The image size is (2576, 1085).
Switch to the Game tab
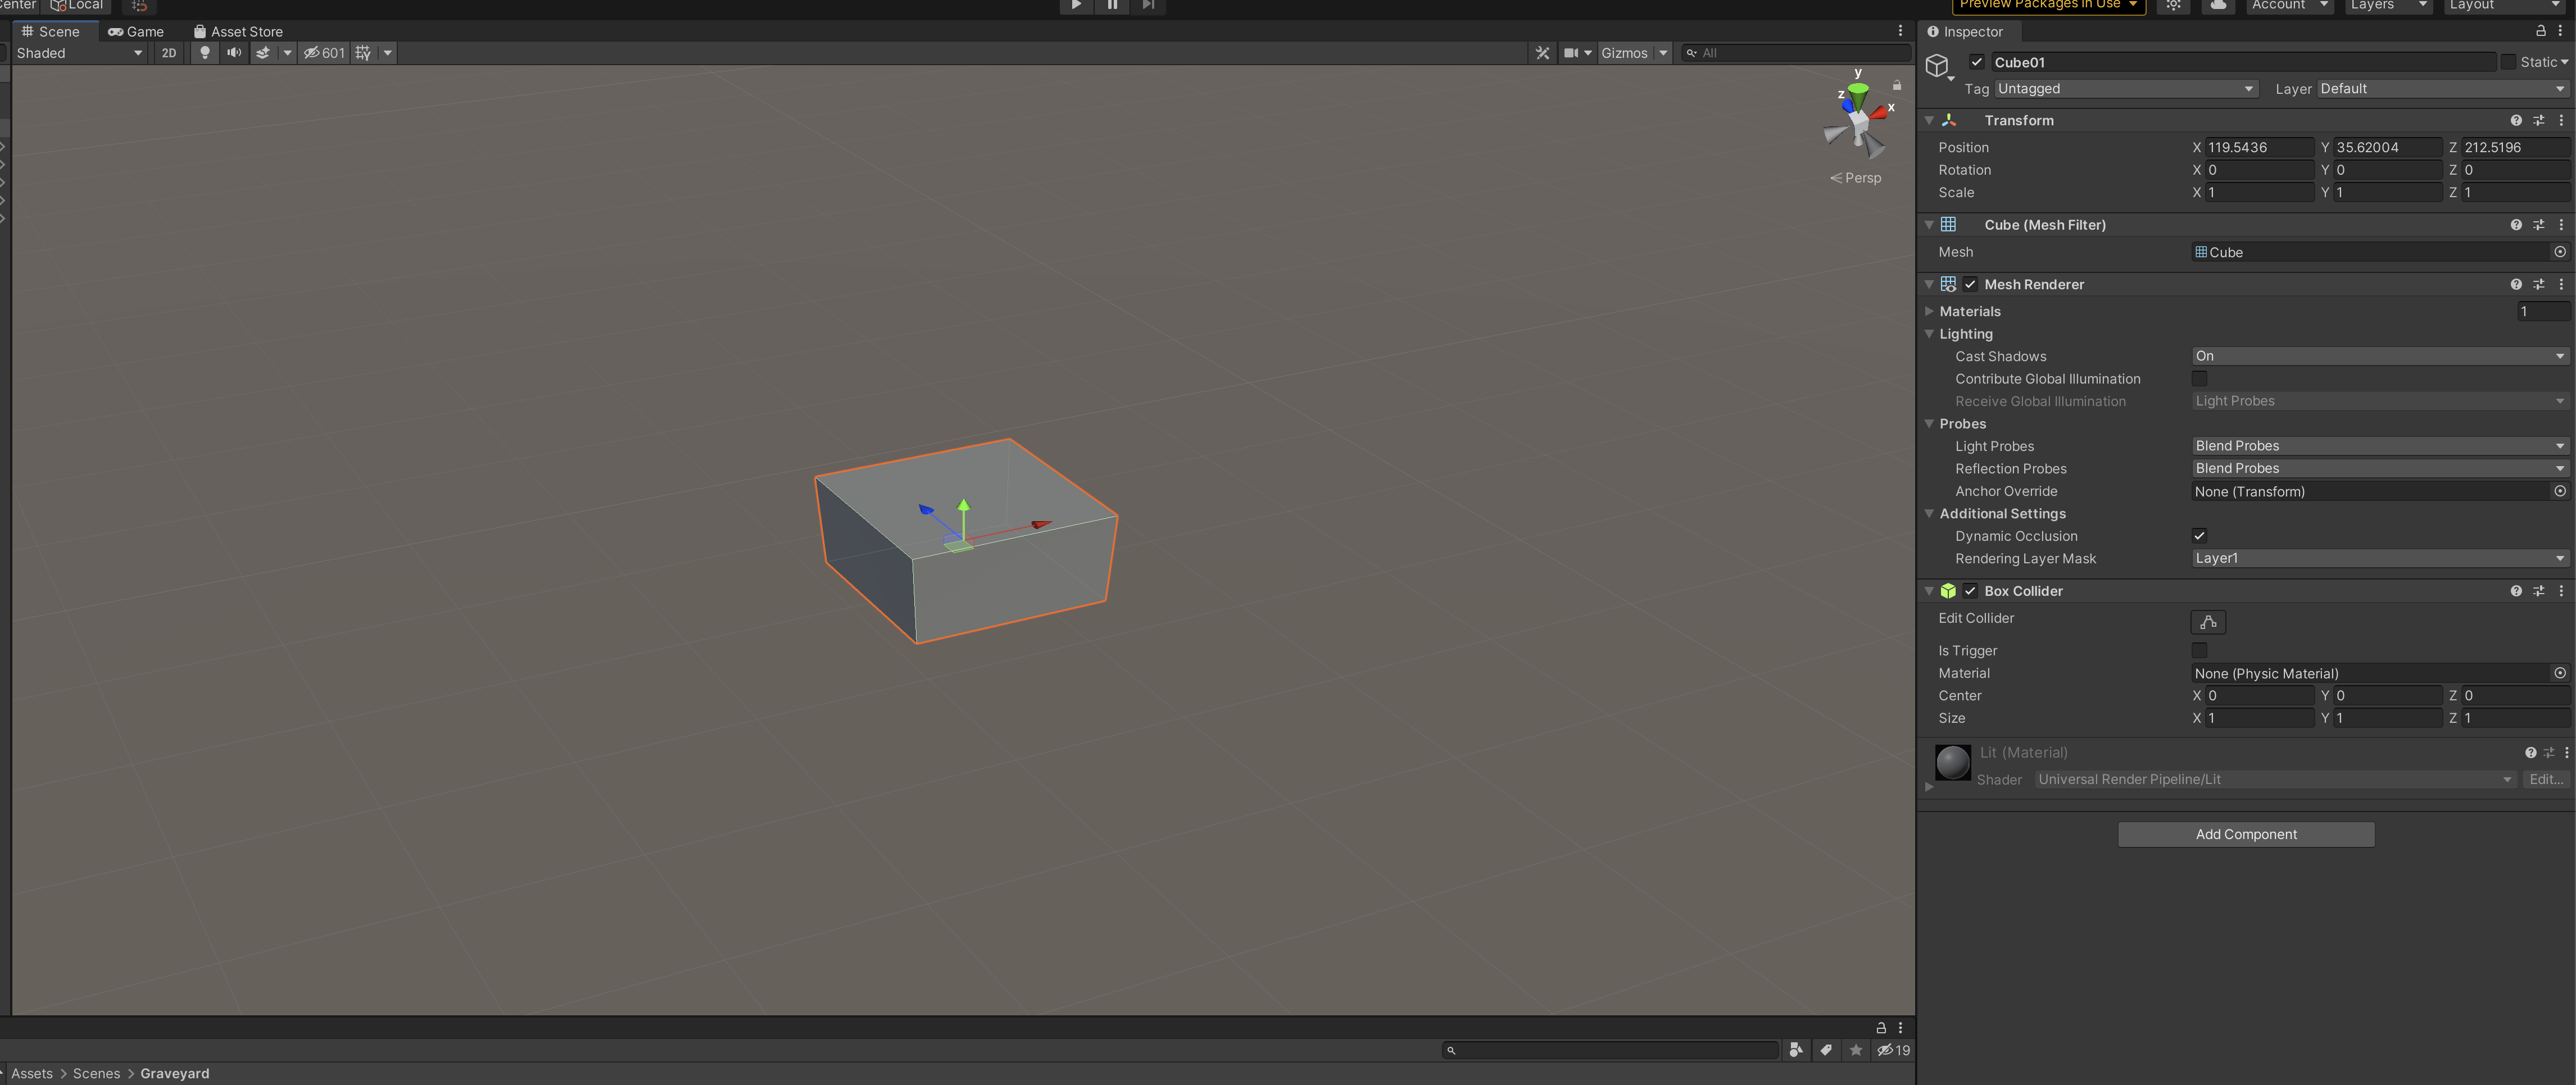click(x=136, y=31)
